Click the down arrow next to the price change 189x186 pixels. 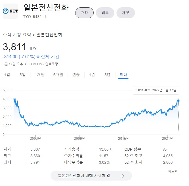38,57
